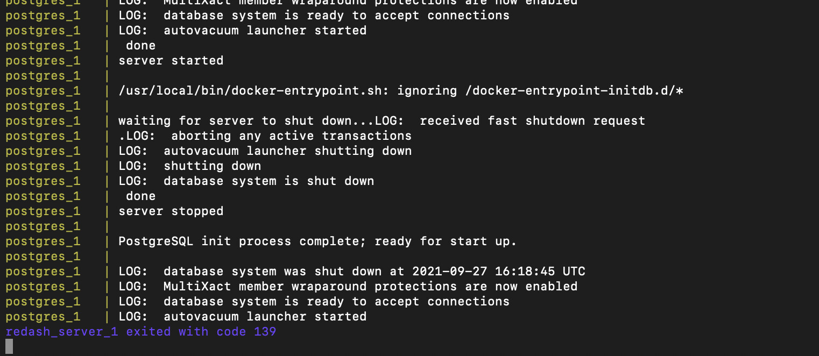This screenshot has height=356, width=819.
Task: Click the 'server stopped' log line
Action: pos(171,211)
